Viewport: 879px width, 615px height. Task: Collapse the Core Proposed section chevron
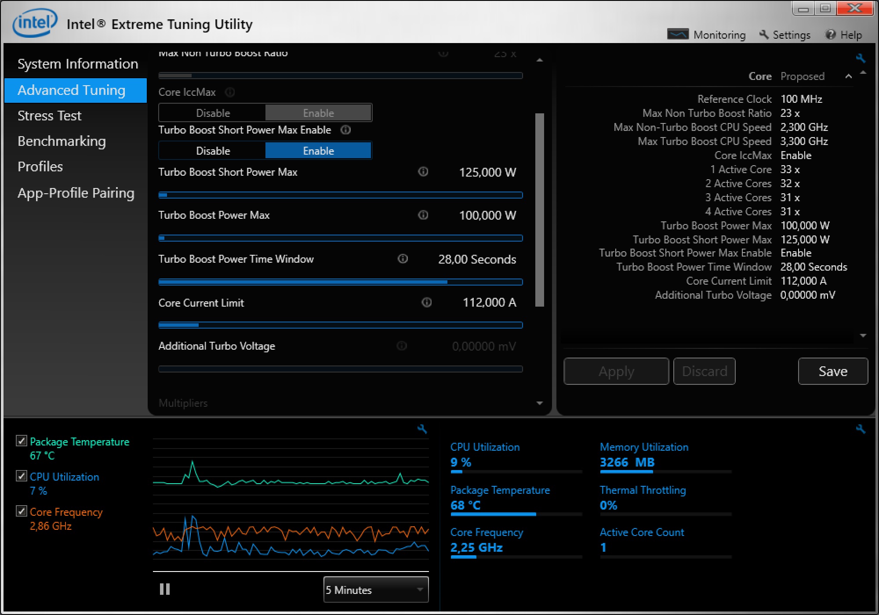point(848,76)
